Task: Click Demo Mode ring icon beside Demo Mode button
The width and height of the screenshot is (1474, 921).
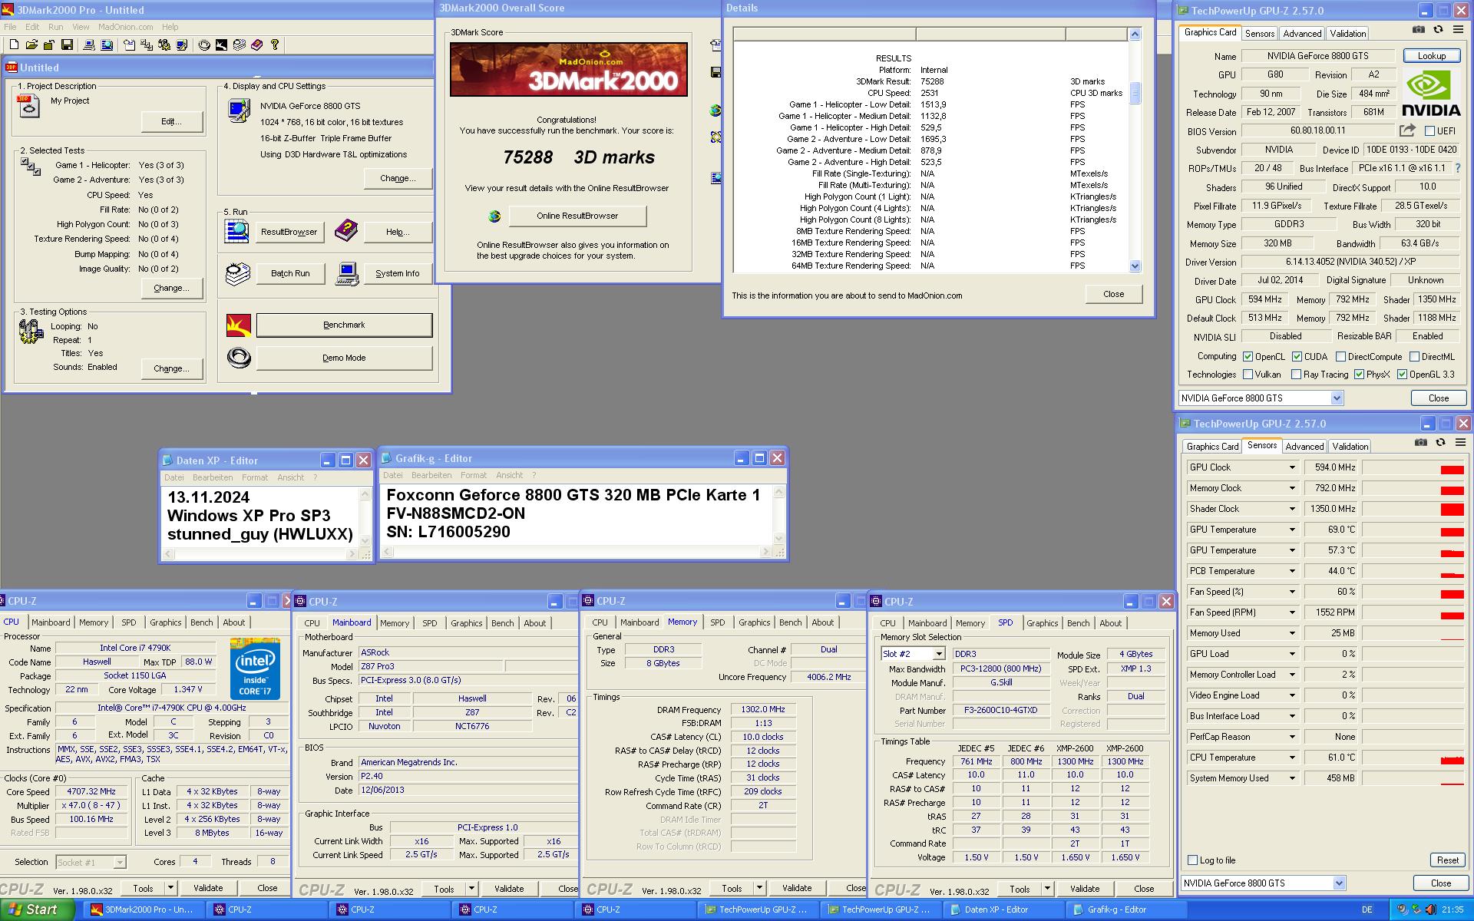Action: 238,358
